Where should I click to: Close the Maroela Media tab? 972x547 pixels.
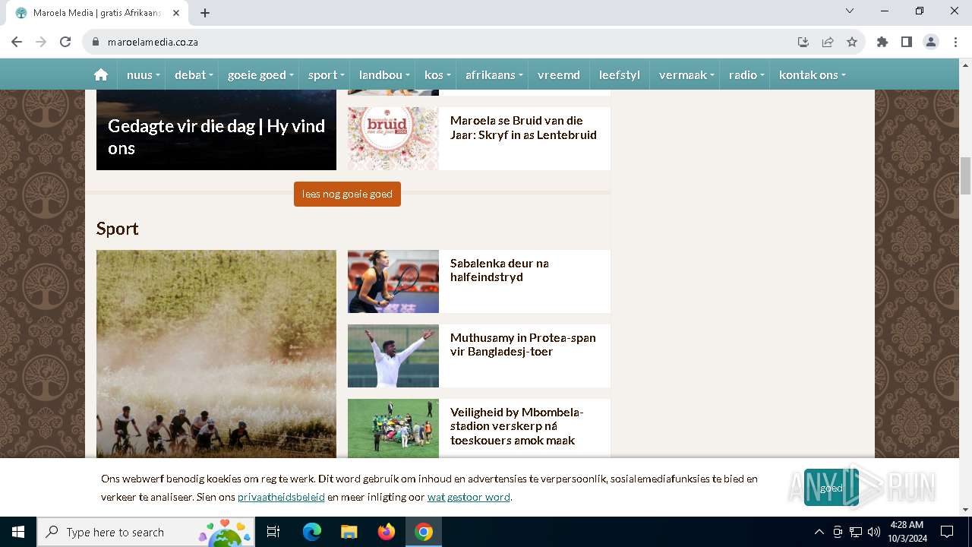176,12
